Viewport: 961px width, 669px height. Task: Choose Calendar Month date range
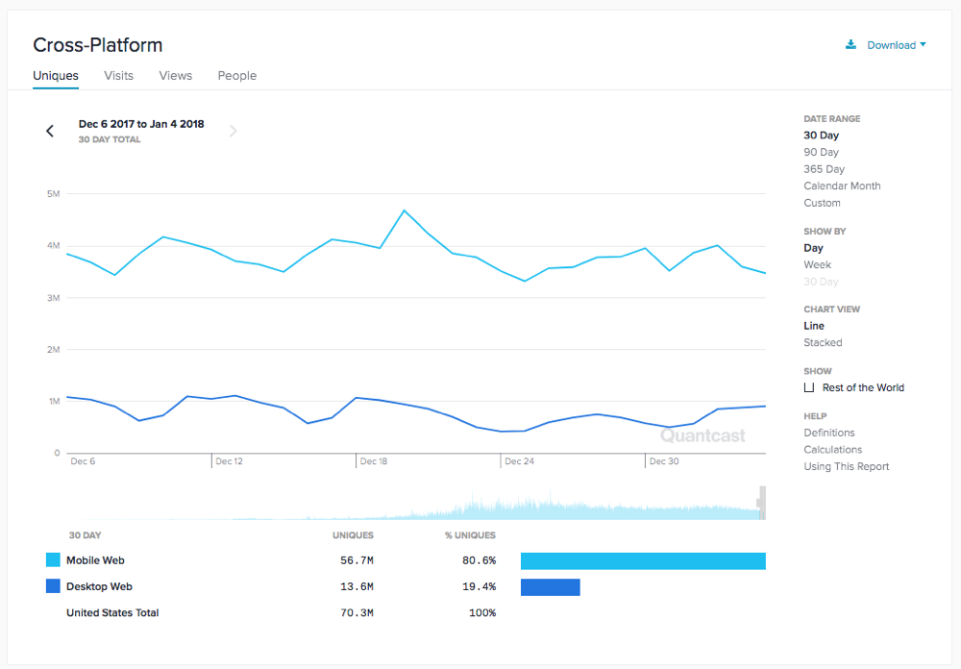842,186
